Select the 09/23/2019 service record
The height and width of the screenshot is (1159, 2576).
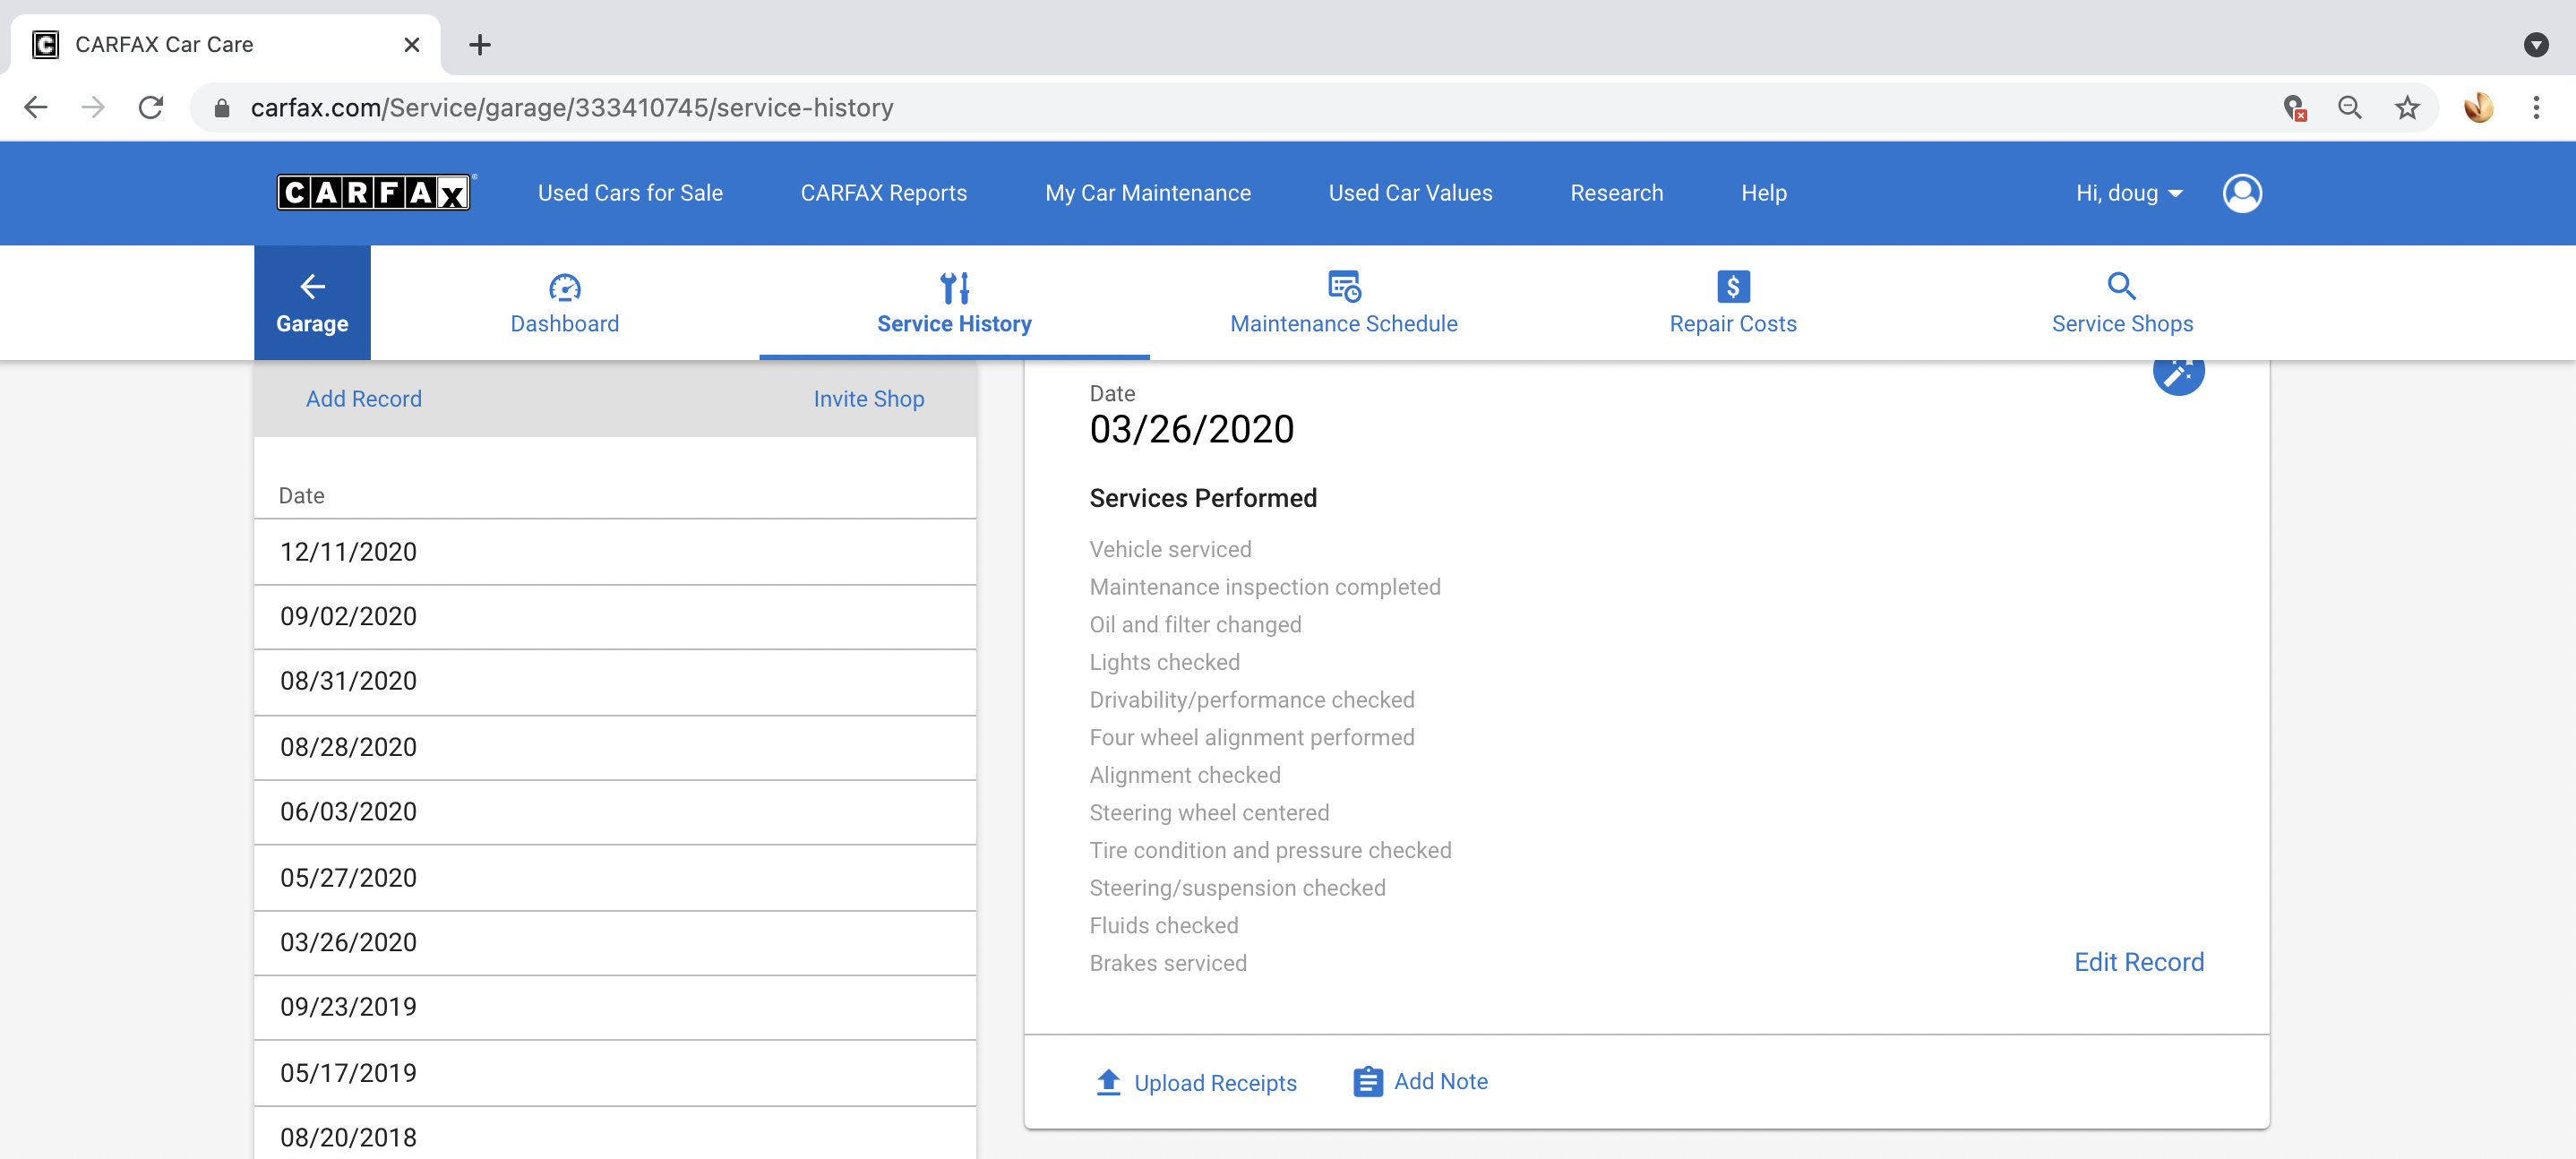click(x=615, y=1007)
